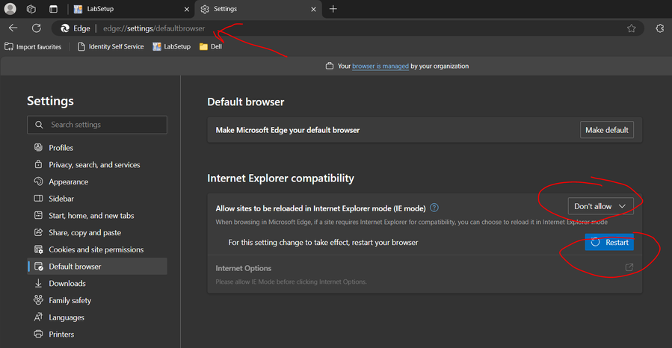Open Downloads in settings sidebar
672x348 pixels.
(67, 284)
